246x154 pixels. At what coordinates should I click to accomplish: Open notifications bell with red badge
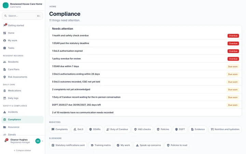coord(6,141)
